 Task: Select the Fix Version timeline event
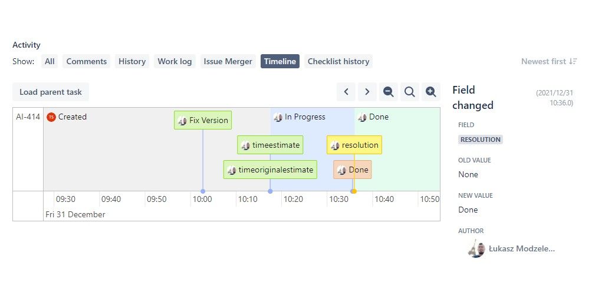203,120
